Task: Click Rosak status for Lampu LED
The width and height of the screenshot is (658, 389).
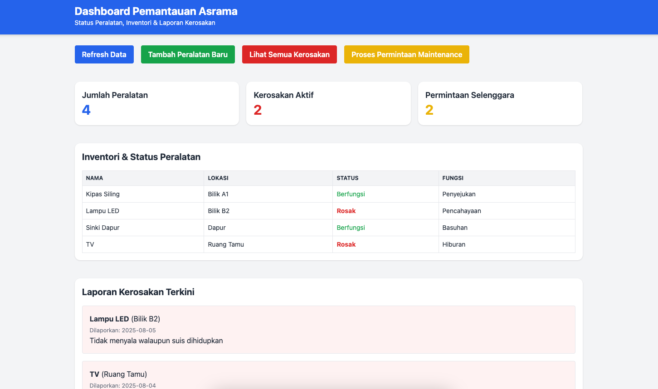Action: tap(346, 211)
